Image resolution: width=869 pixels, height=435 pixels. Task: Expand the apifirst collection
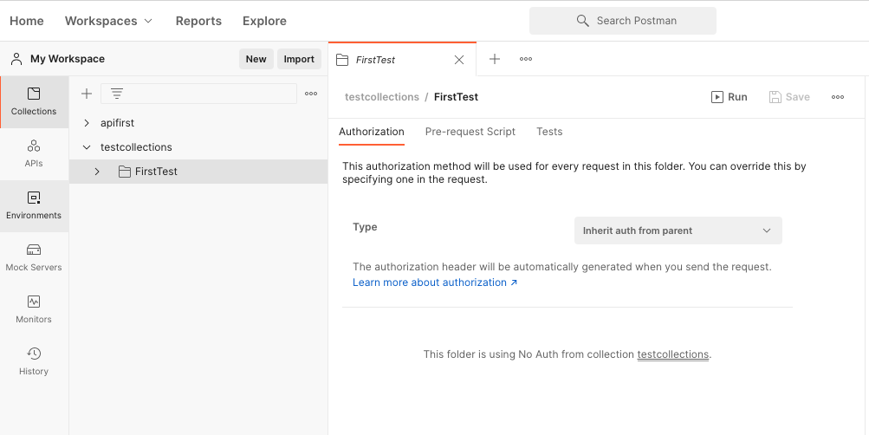click(x=87, y=123)
